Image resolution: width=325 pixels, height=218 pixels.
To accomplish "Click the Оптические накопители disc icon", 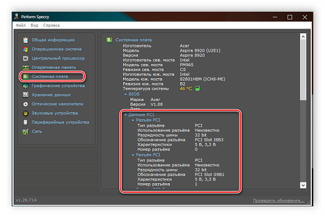I will (26, 104).
